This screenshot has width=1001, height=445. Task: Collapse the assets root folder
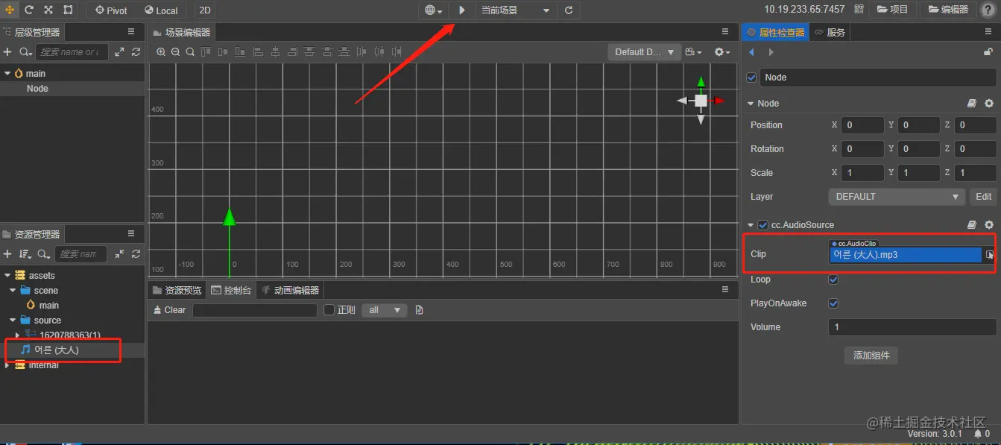click(x=7, y=275)
